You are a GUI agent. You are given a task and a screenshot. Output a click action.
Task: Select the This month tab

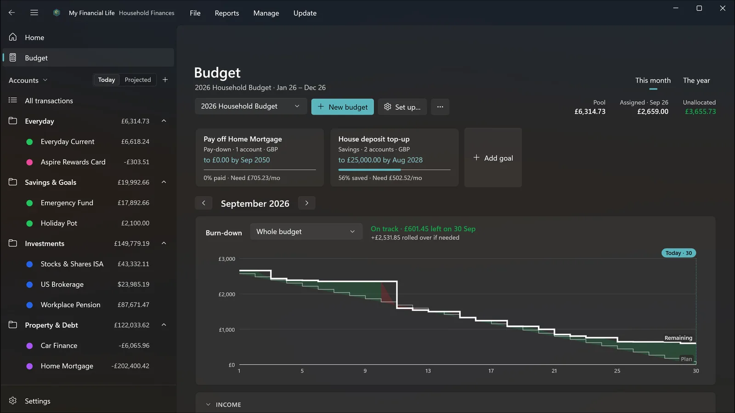653,81
